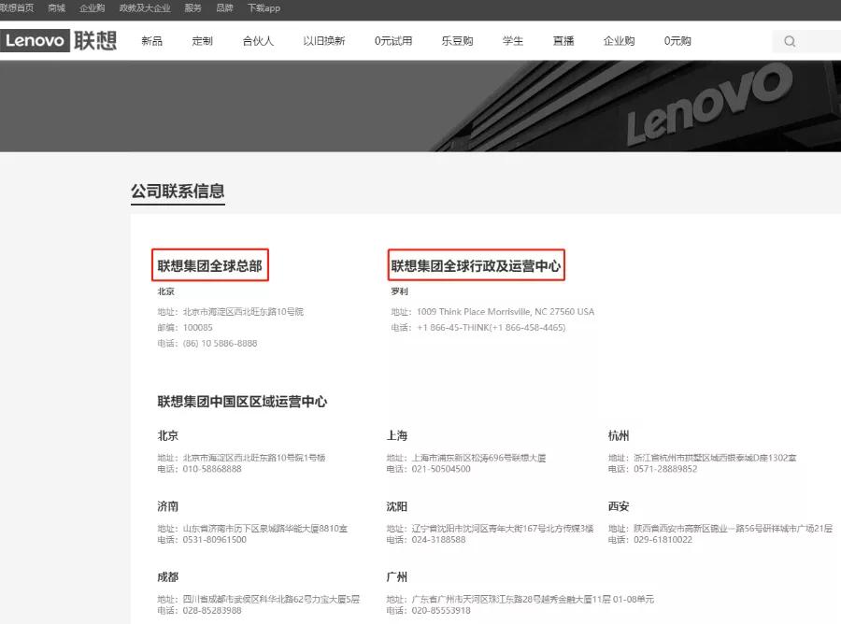Click the Lenovo 联想 logo

(61, 41)
